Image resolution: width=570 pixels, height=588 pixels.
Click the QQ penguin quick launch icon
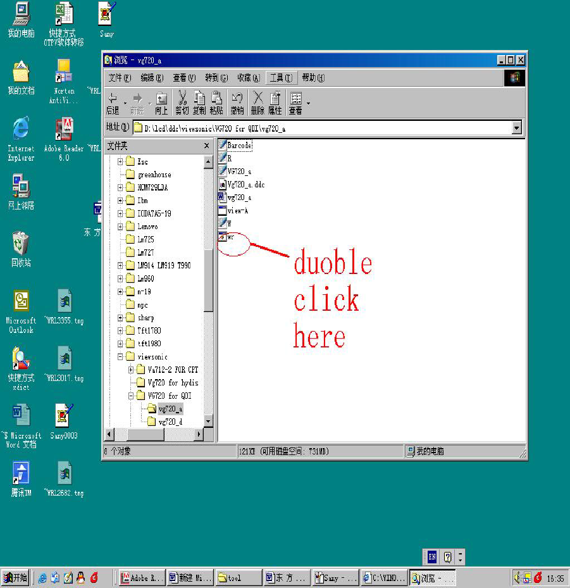point(80,578)
